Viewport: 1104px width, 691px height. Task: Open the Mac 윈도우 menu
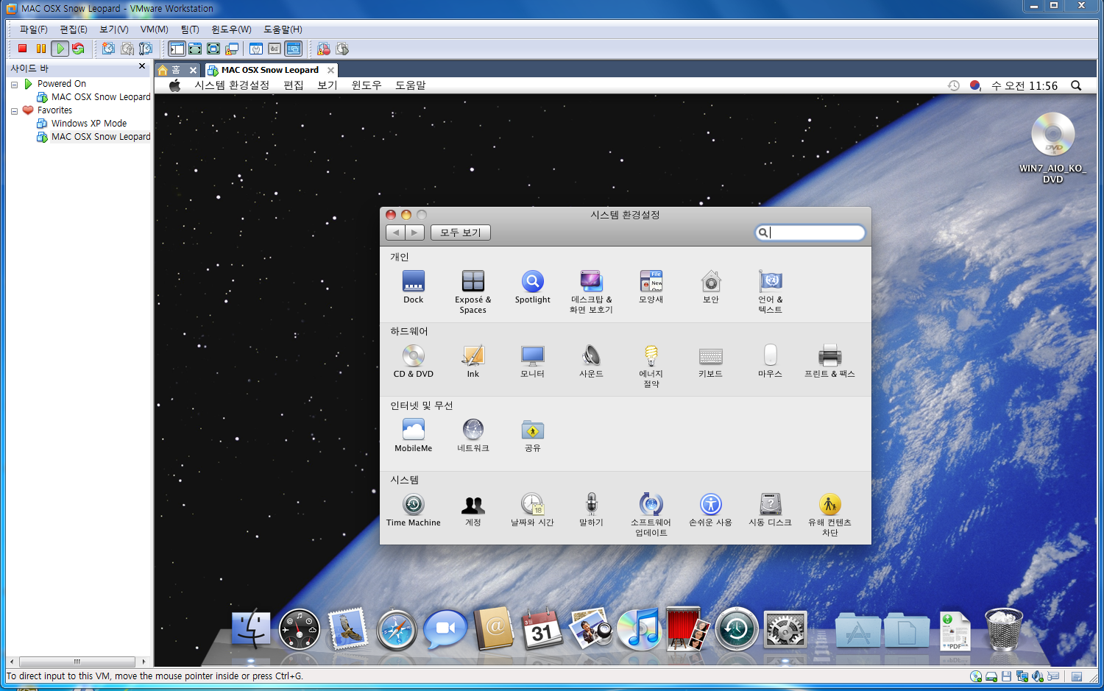(x=367, y=85)
